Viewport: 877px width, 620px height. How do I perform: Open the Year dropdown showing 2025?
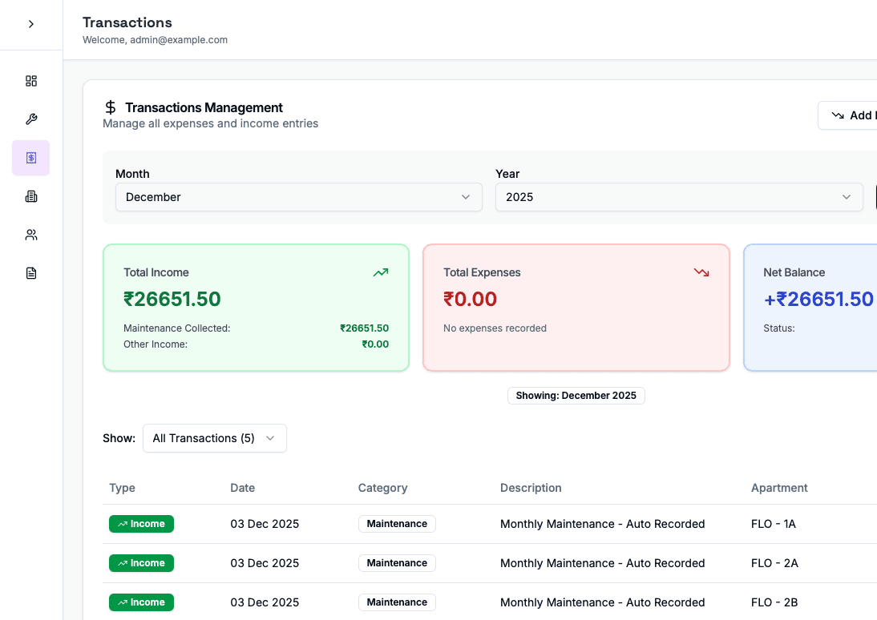[679, 196]
